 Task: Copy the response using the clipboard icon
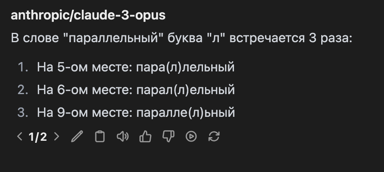99,137
